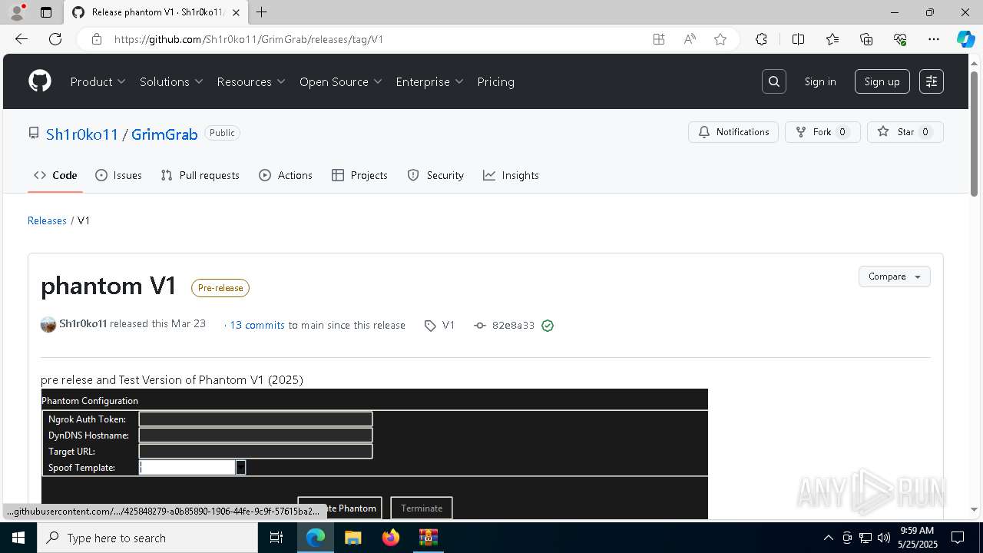Go back using the browser back arrow
Screen dimensions: 983x553
tap(22, 39)
